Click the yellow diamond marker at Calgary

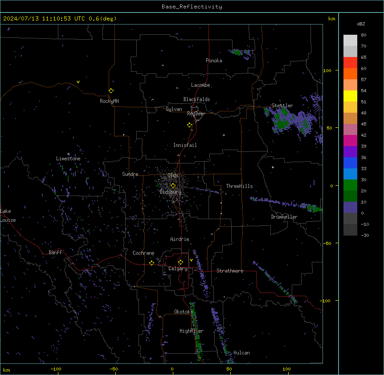180,262
